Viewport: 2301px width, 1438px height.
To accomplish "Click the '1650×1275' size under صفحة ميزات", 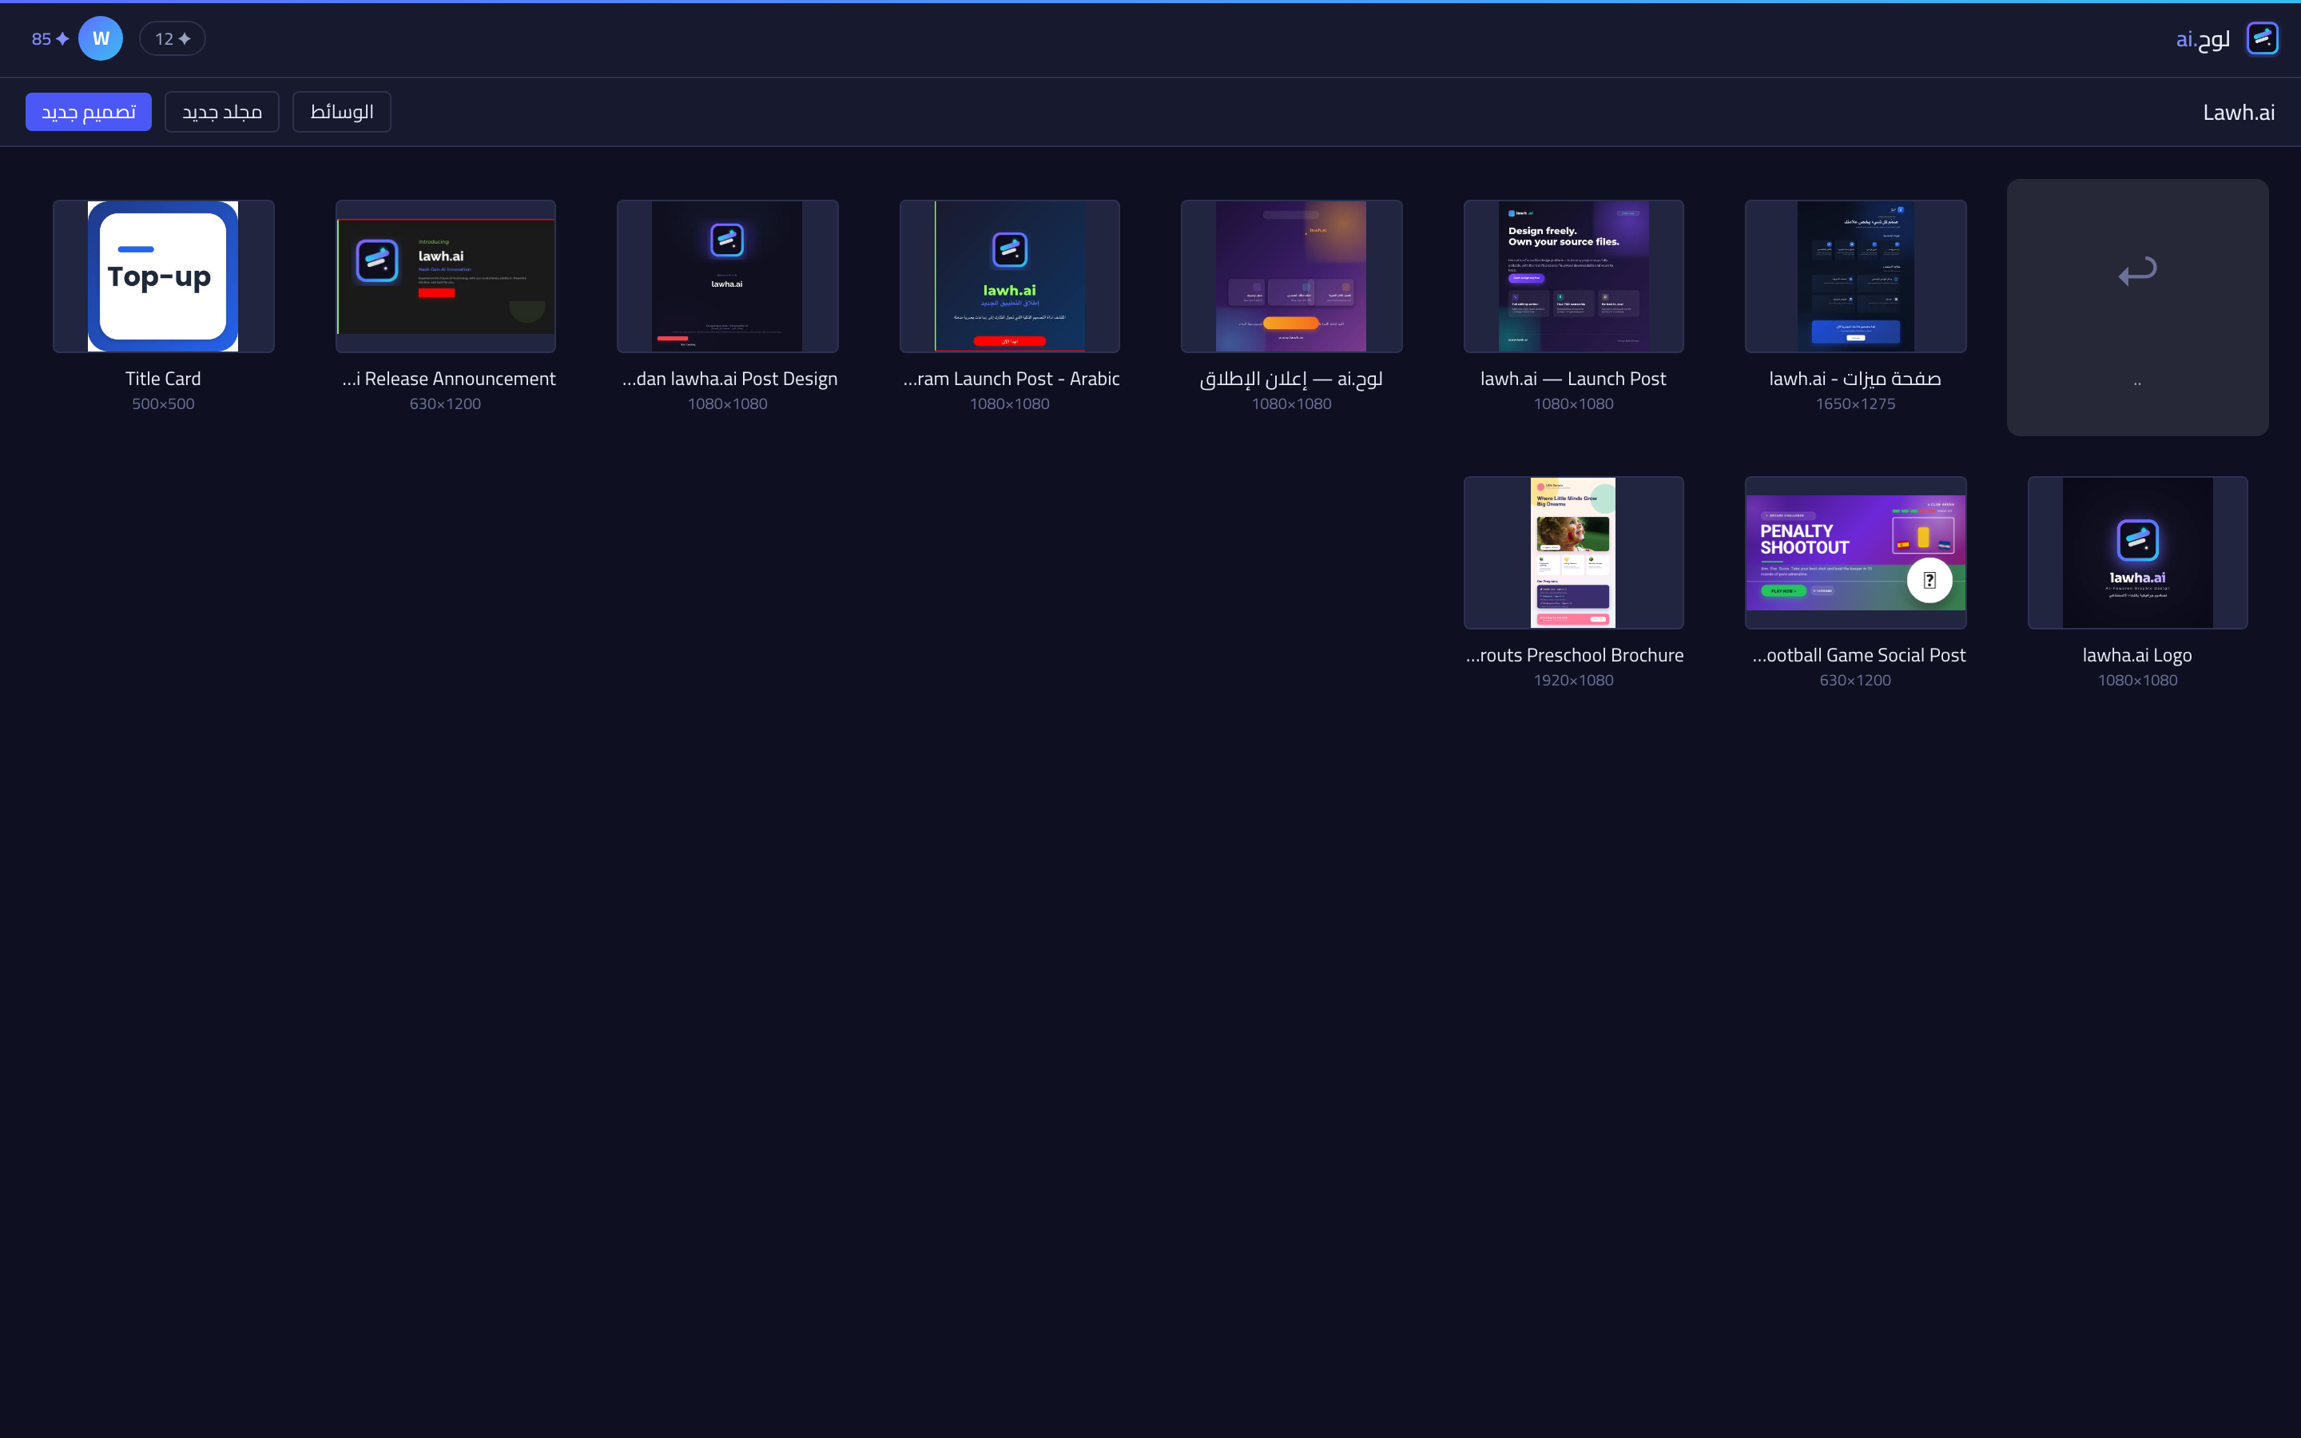I will pos(1855,404).
